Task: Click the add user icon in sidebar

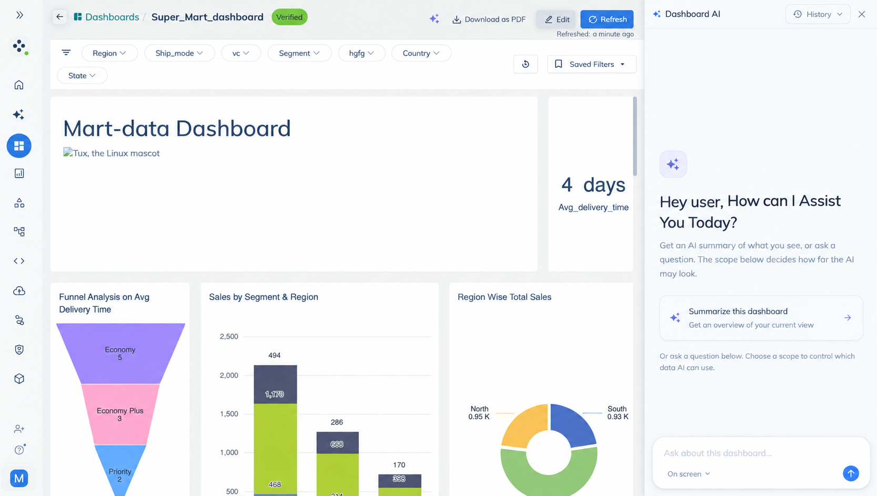Action: click(x=19, y=429)
